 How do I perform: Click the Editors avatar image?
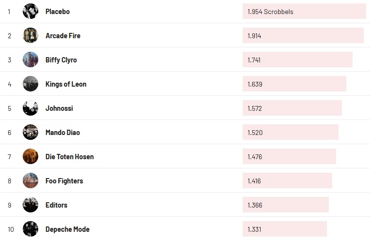coord(31,205)
